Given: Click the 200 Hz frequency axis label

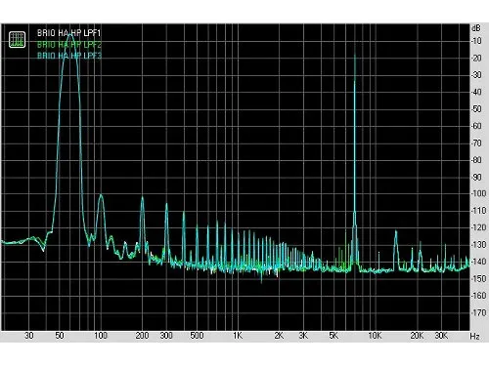Looking at the screenshot, I should (142, 336).
